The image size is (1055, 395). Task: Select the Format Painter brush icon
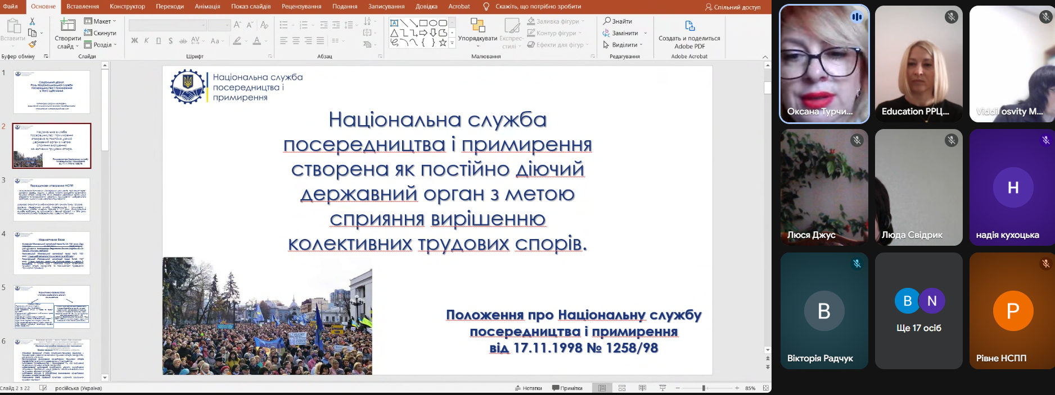(32, 44)
